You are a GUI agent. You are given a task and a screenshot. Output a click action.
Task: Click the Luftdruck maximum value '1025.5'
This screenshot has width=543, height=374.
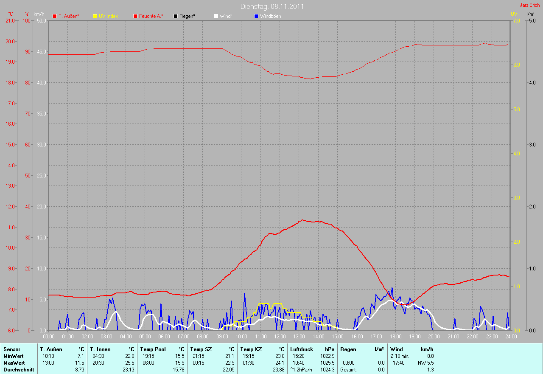[327, 363]
